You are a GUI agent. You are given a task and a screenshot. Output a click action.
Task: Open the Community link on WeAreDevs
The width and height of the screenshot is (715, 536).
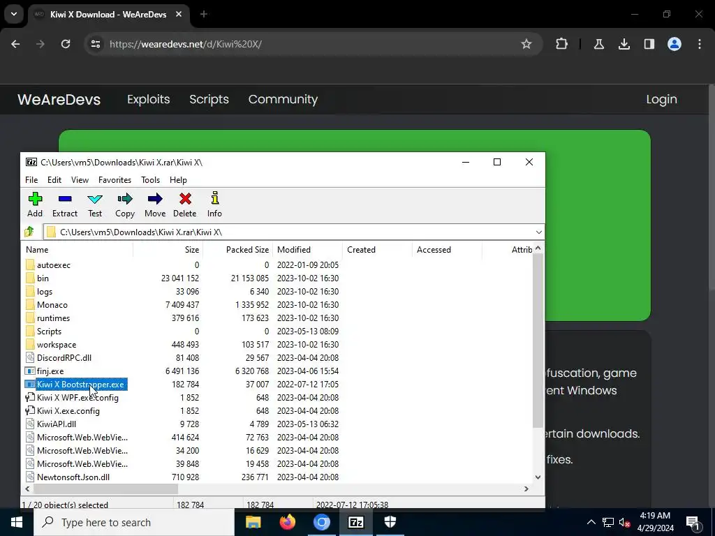(283, 99)
